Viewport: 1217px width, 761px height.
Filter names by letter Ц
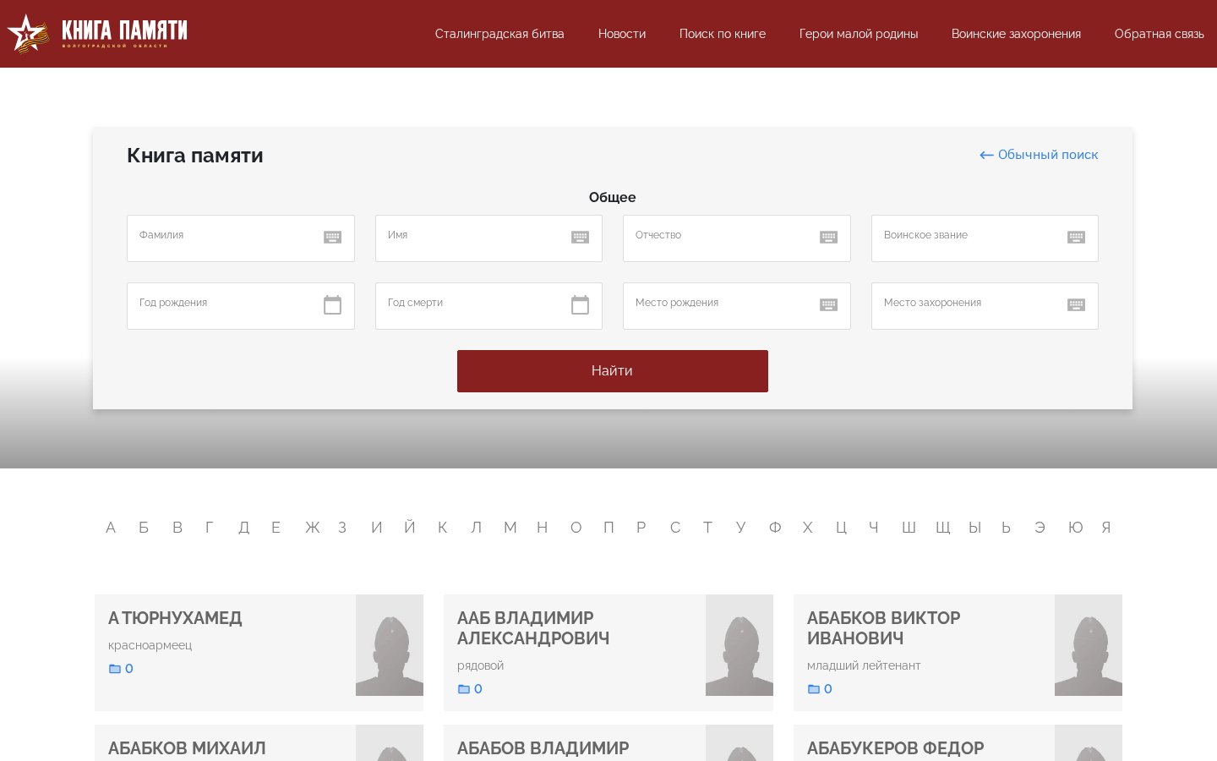click(x=841, y=528)
